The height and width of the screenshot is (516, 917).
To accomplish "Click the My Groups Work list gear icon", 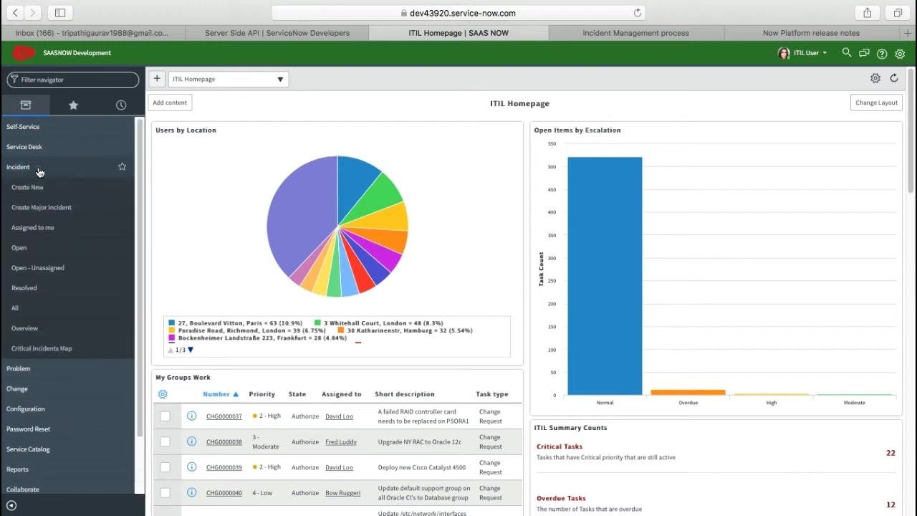I will click(163, 394).
